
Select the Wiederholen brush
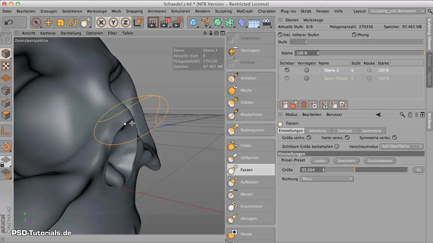[251, 114]
